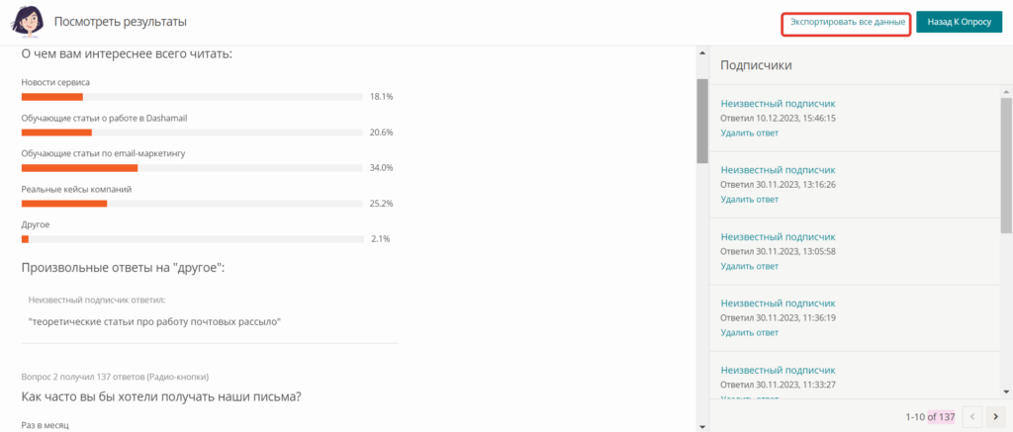Open subscriber who answered at 11:33:27
1013x432 pixels.
pyautogui.click(x=778, y=370)
